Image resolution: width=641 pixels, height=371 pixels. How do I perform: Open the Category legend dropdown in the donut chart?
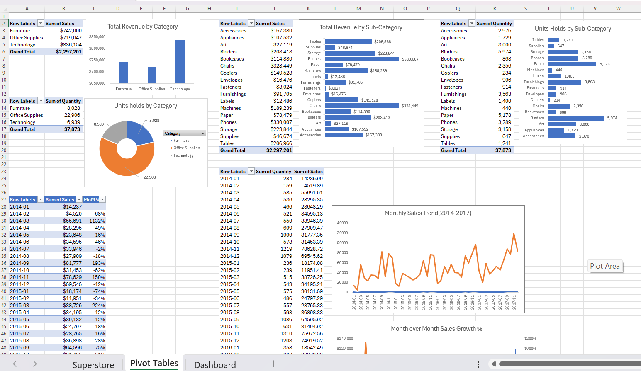click(203, 133)
